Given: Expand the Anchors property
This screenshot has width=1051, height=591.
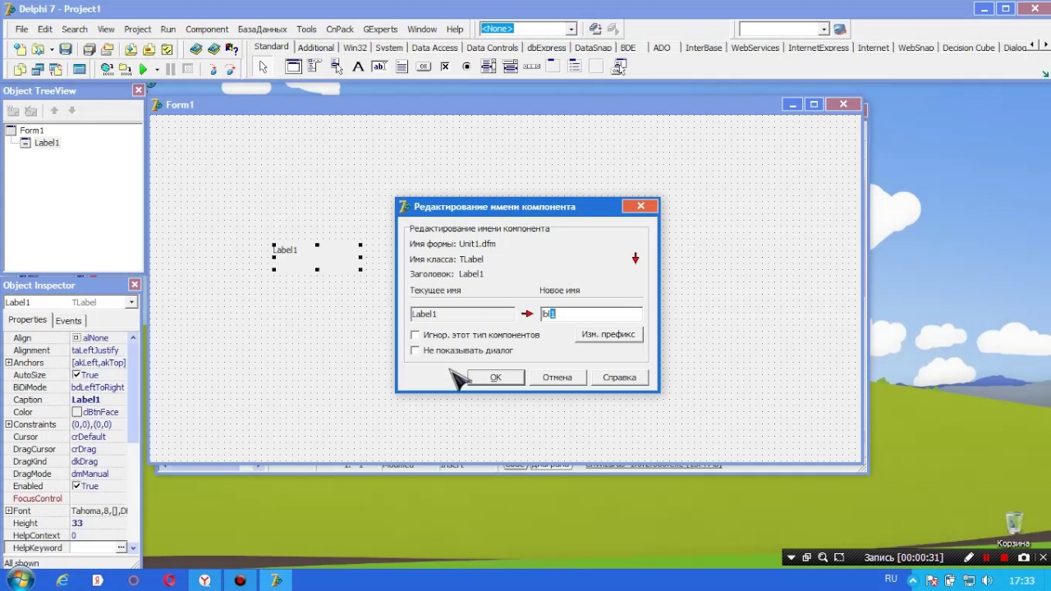Looking at the screenshot, I should [8, 363].
